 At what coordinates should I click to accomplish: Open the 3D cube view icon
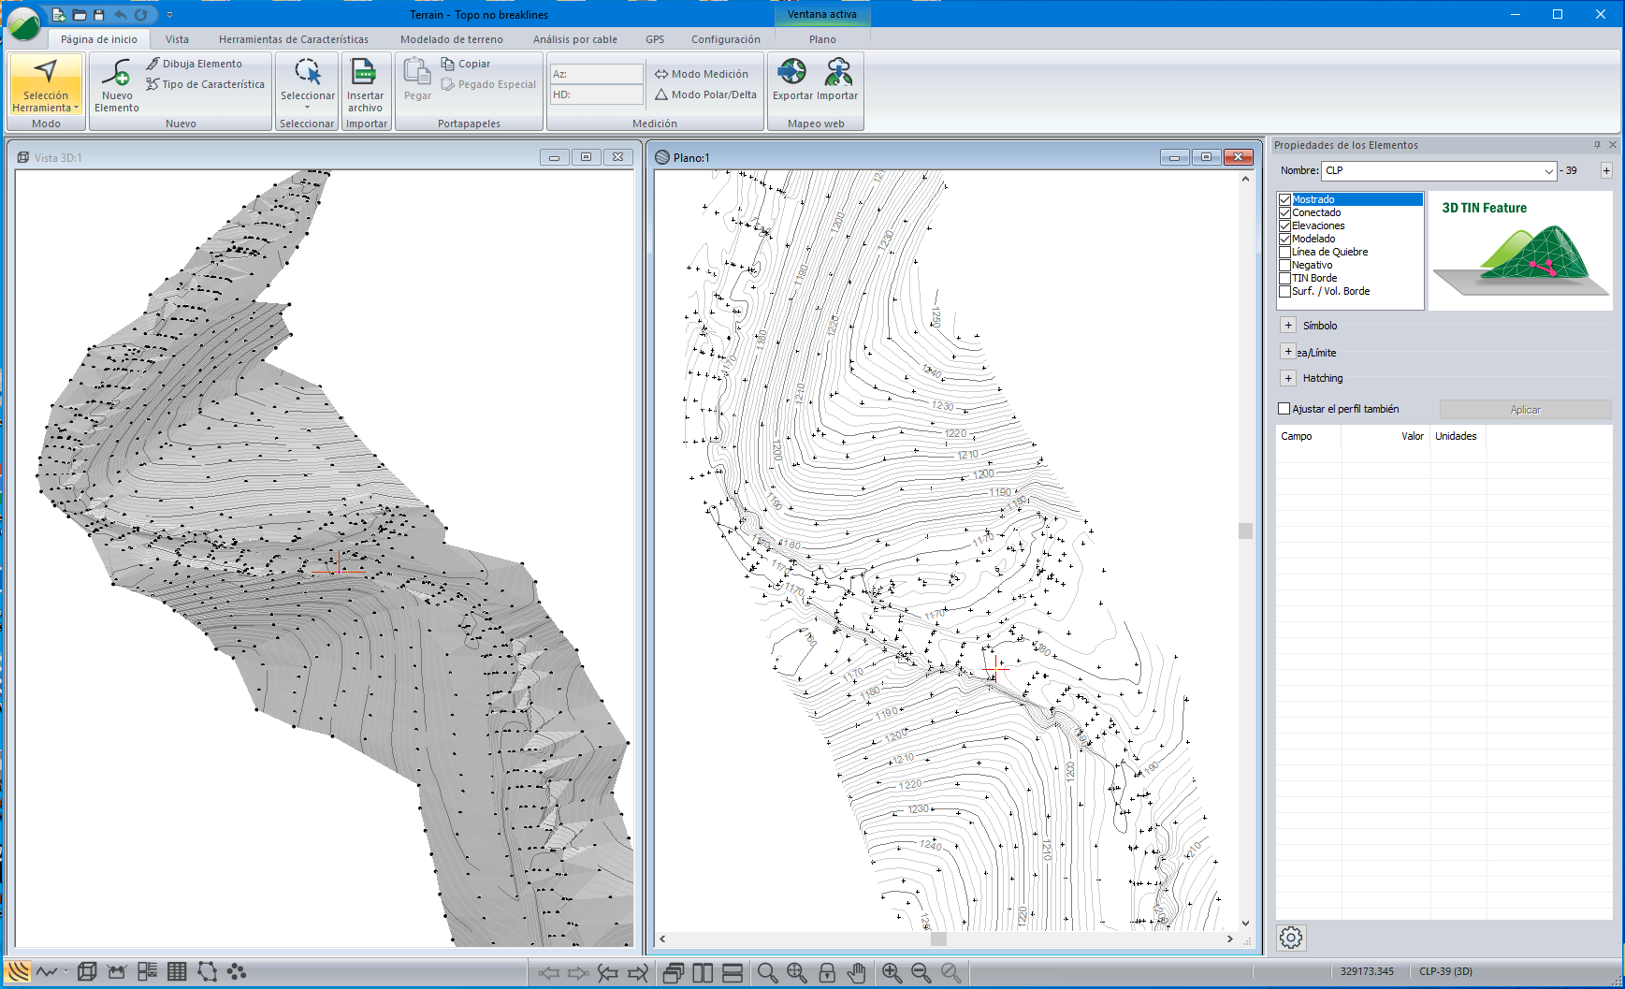click(87, 972)
